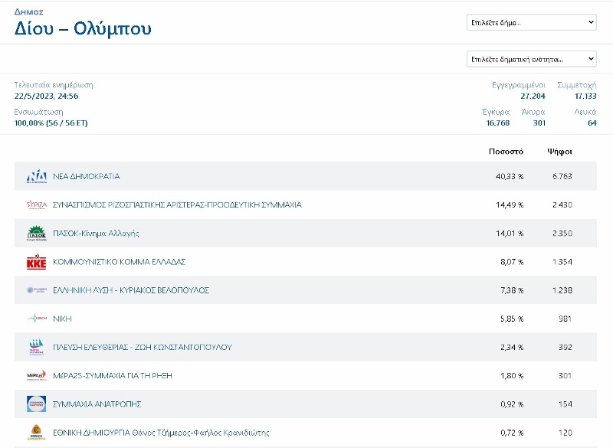
Task: Click the ΝΙΚΗ party logo
Action: tap(36, 319)
